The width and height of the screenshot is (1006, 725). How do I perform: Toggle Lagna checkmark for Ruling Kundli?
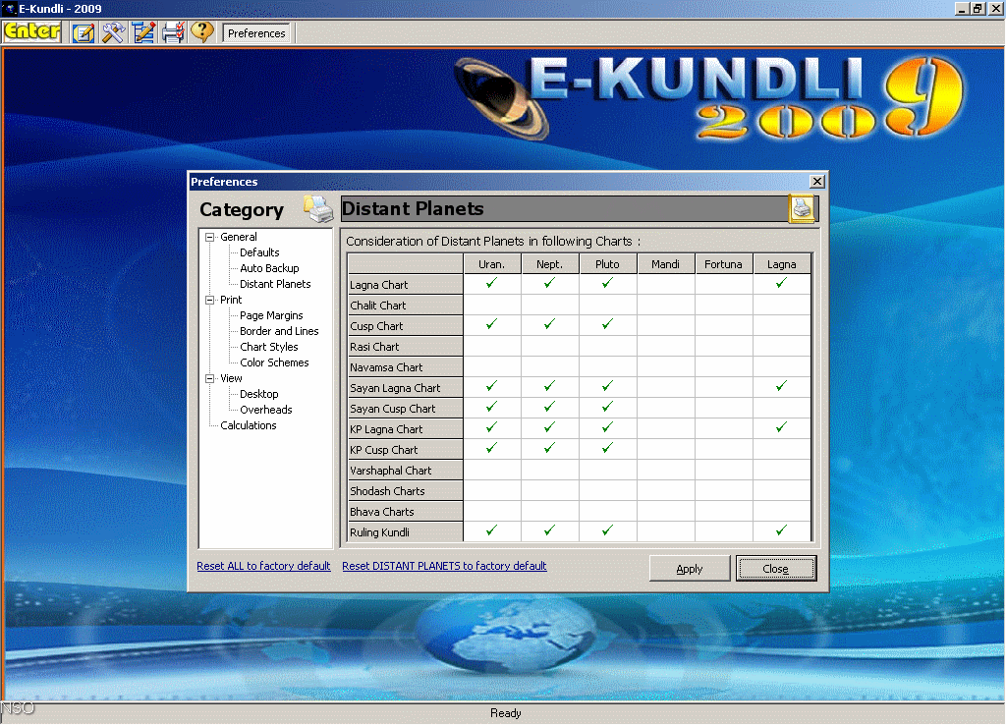click(782, 531)
